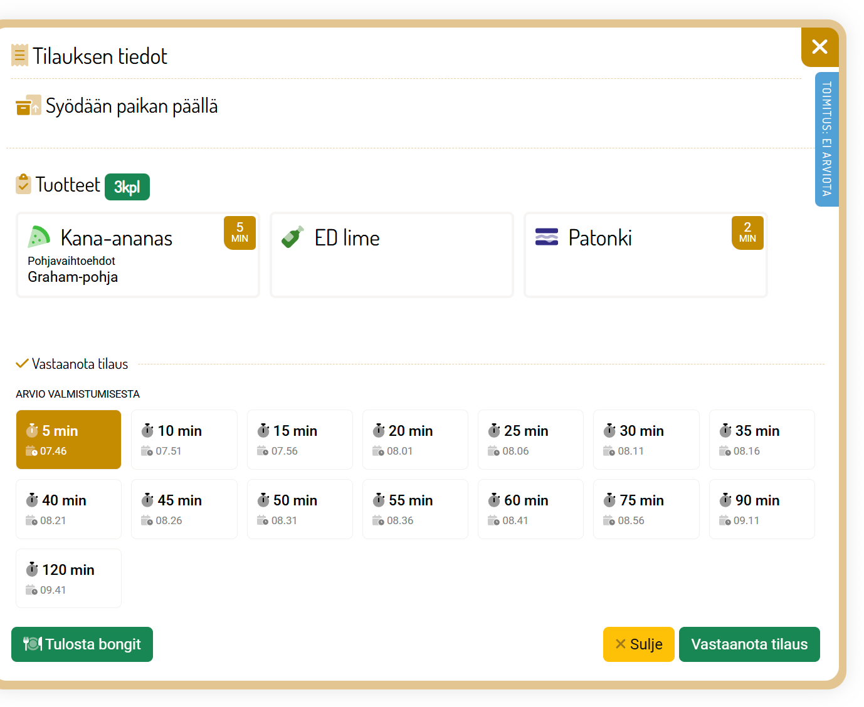Click the Vastaanota tilaus section header

coord(80,364)
